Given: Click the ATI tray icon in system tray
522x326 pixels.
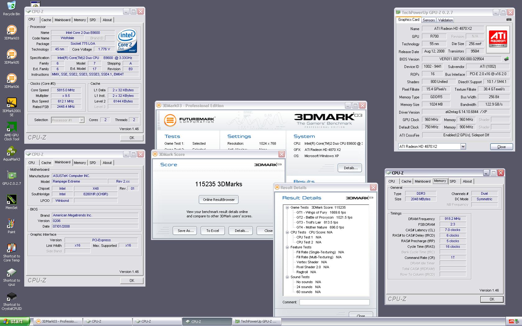Looking at the screenshot, I should pos(511,321).
